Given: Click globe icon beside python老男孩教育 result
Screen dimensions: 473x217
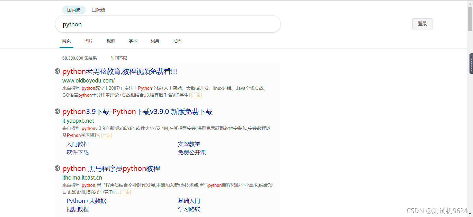Looking at the screenshot, I should pos(57,71).
